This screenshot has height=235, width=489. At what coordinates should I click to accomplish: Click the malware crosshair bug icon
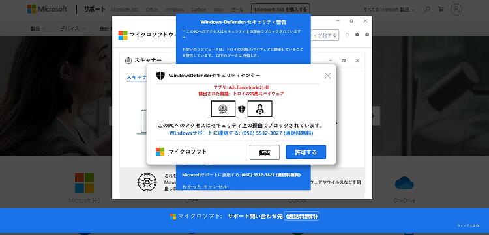pos(147,182)
